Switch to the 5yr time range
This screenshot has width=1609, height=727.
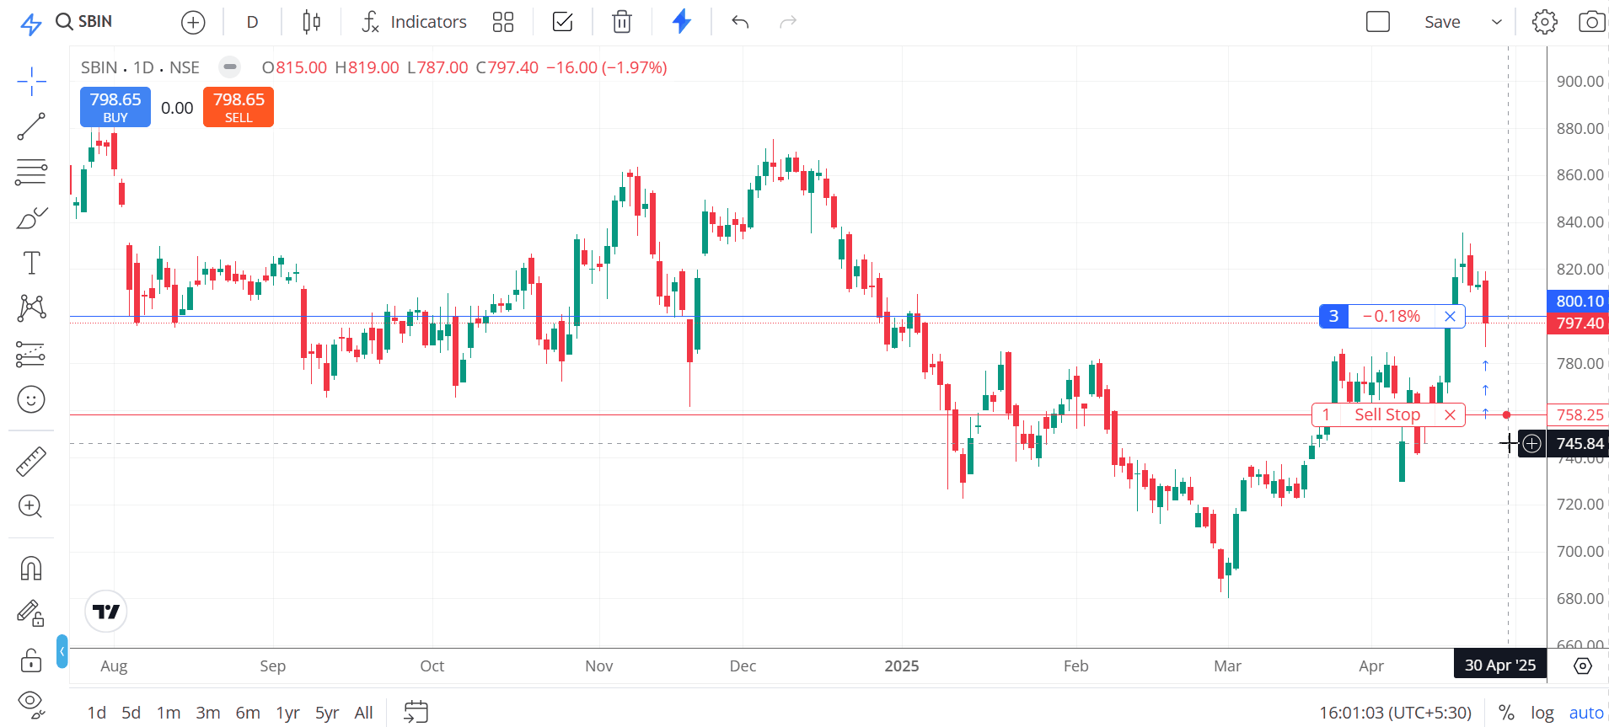(327, 713)
